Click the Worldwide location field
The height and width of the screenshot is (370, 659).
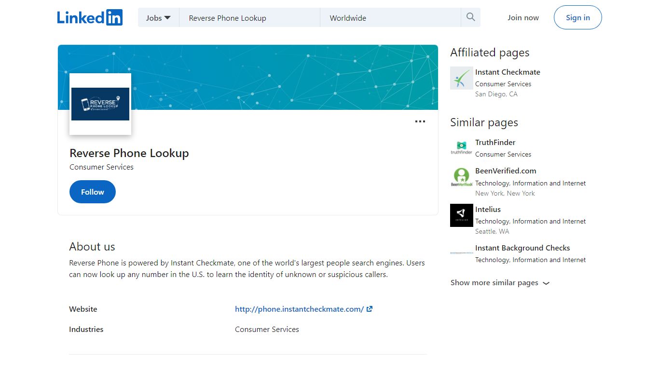391,18
